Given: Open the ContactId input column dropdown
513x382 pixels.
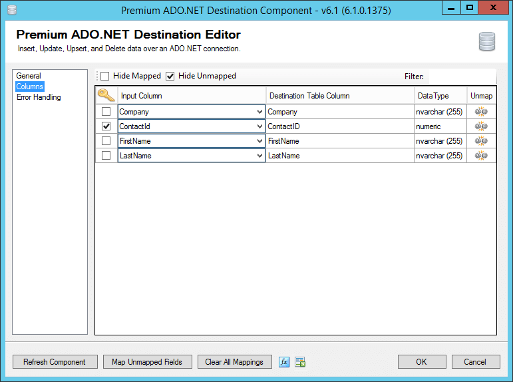Looking at the screenshot, I should pyautogui.click(x=259, y=126).
